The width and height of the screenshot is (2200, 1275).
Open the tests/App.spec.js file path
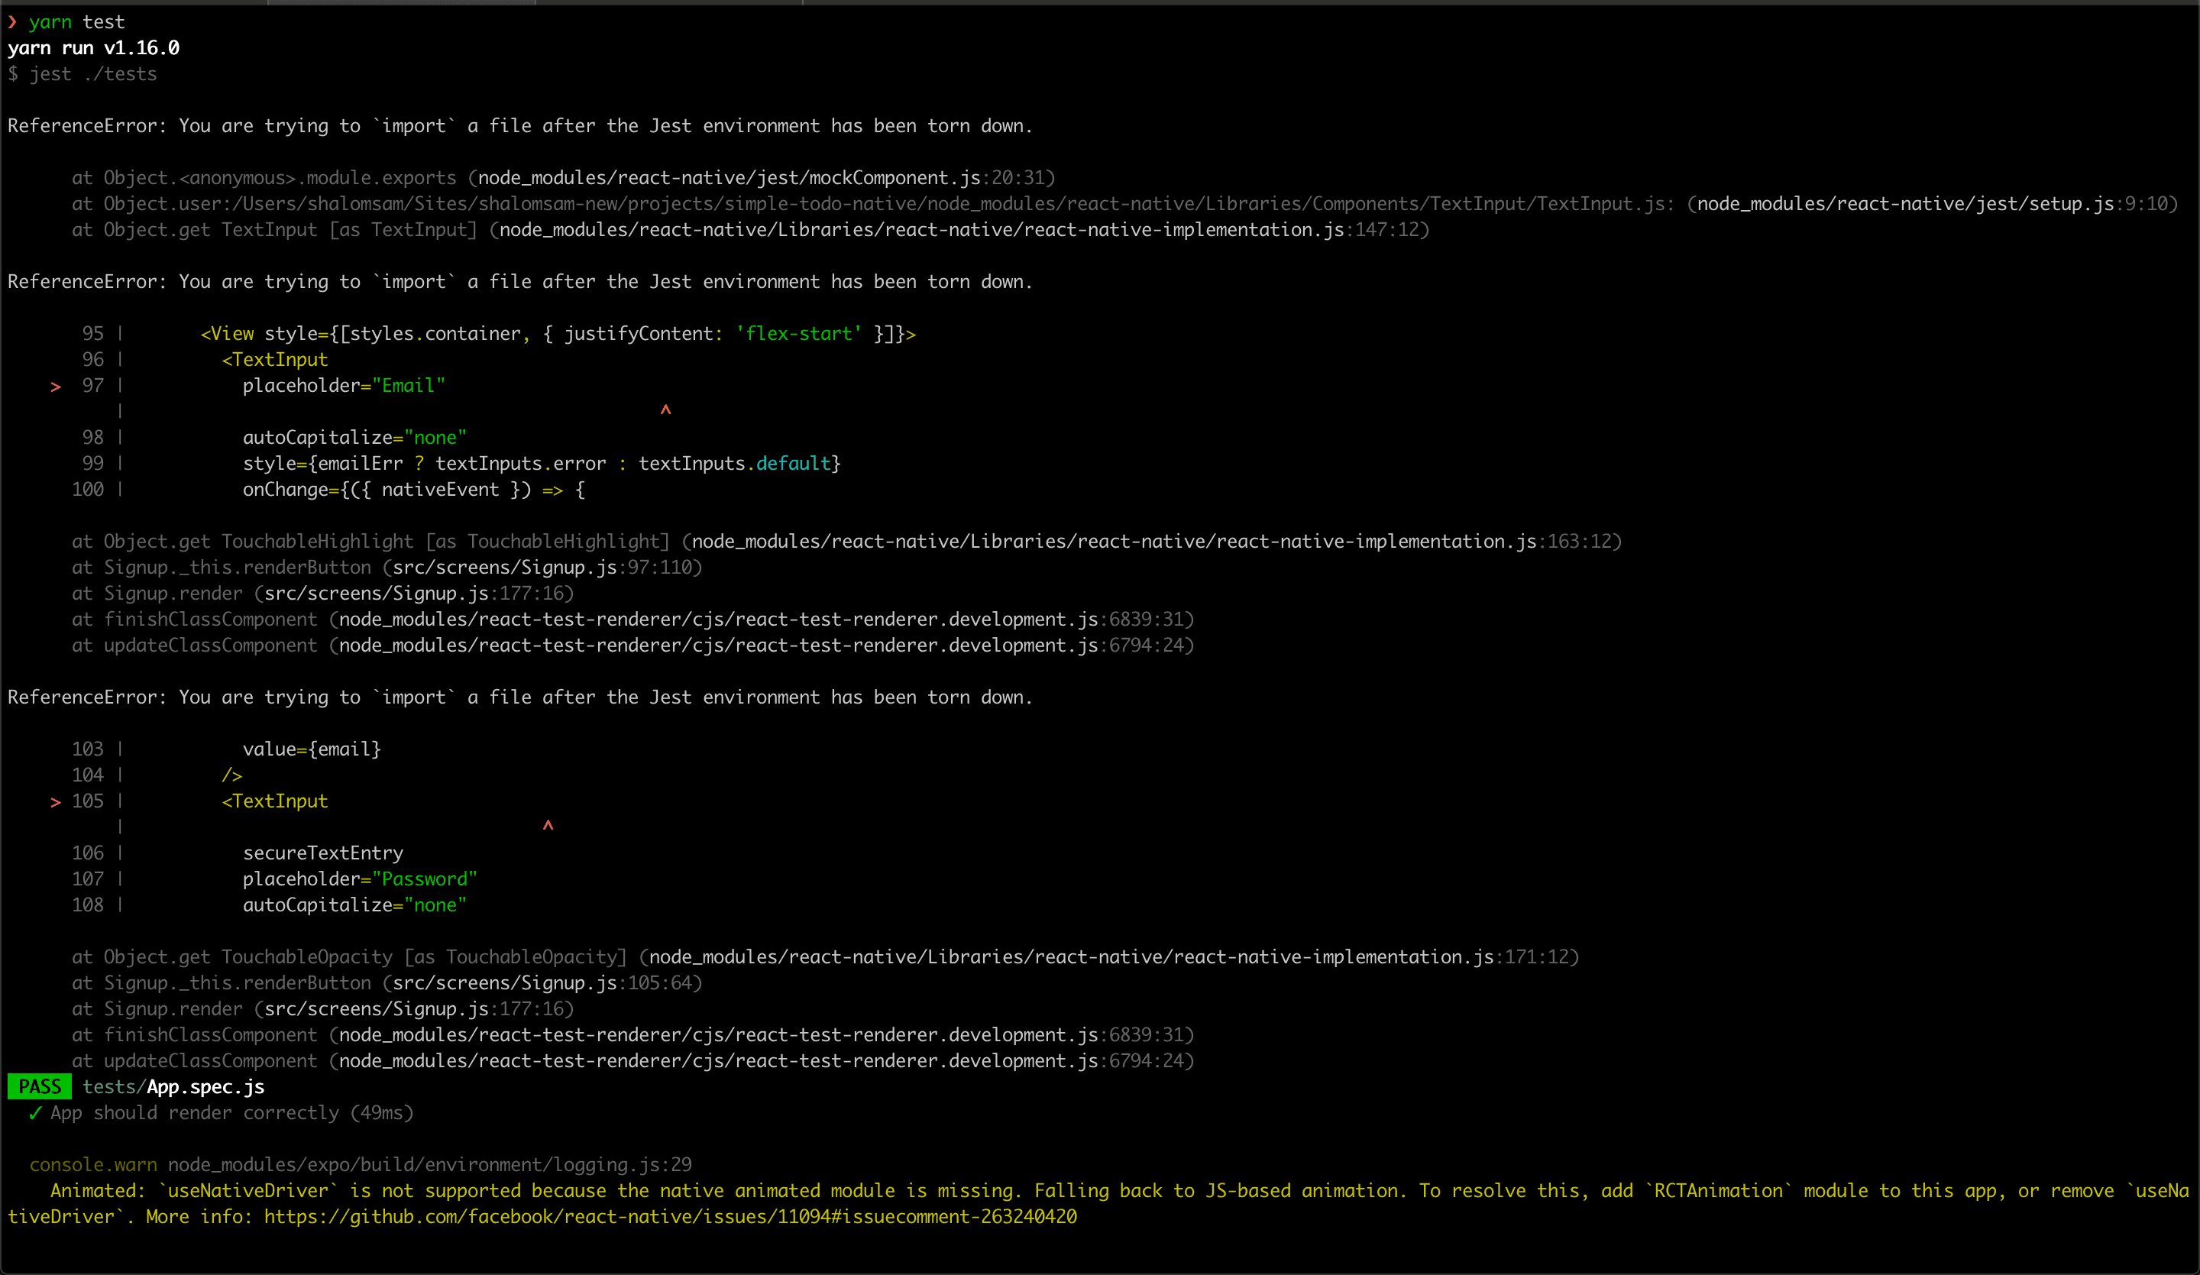(x=173, y=1086)
